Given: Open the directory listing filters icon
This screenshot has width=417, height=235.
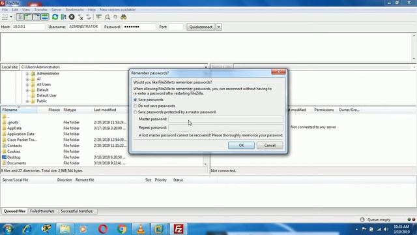Looking at the screenshot, I should click(98, 17).
